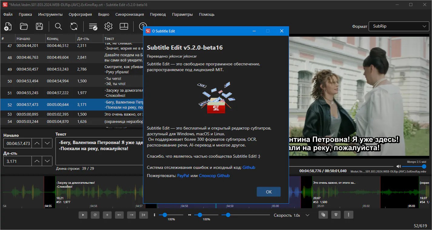Screen dimensions: 432x230
Task: Open the Помощь menu
Action: tap(207, 14)
